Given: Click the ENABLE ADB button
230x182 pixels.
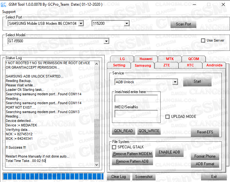Looking at the screenshot, I should click(x=169, y=152).
